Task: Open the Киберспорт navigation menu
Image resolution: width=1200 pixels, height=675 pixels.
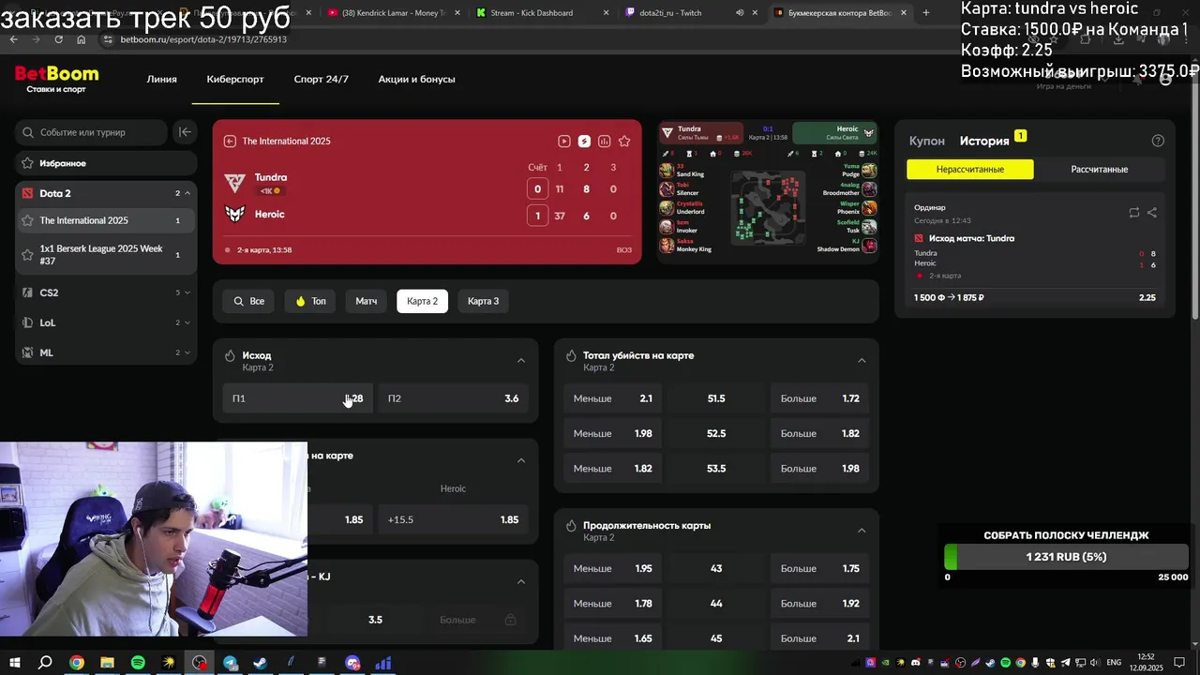Action: (235, 80)
